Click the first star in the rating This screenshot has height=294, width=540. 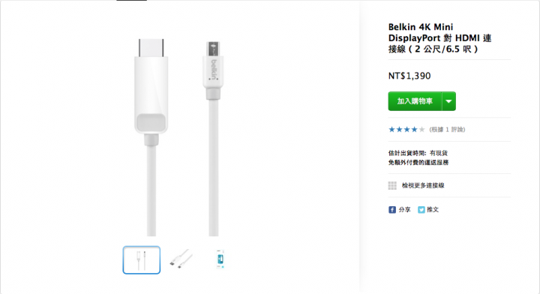point(391,130)
